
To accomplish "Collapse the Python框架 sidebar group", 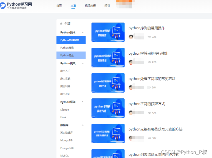I will (x=82, y=102).
